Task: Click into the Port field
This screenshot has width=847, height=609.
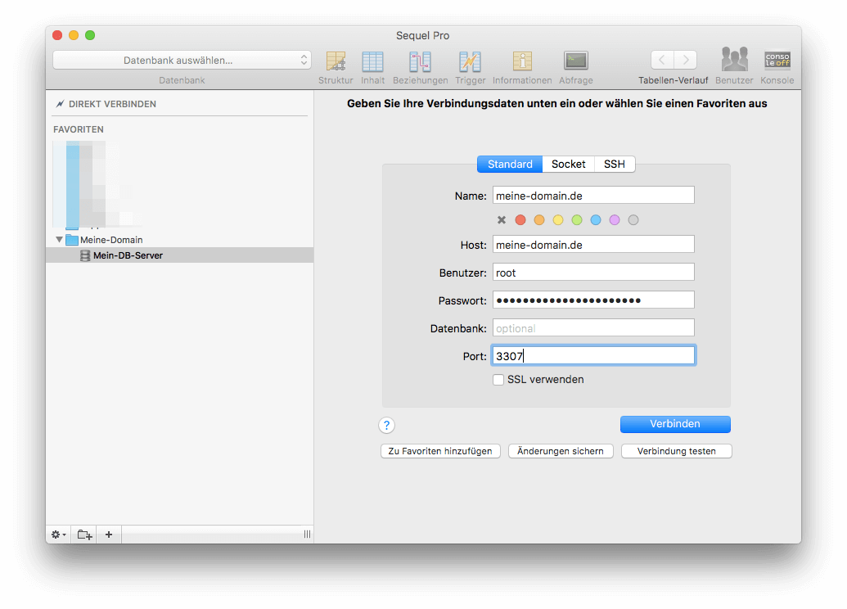Action: point(593,356)
